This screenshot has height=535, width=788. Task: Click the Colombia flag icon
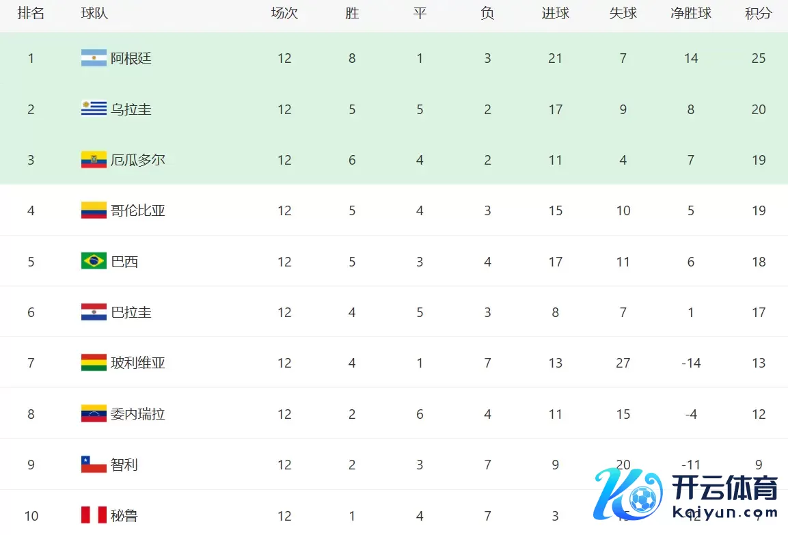[x=94, y=210]
